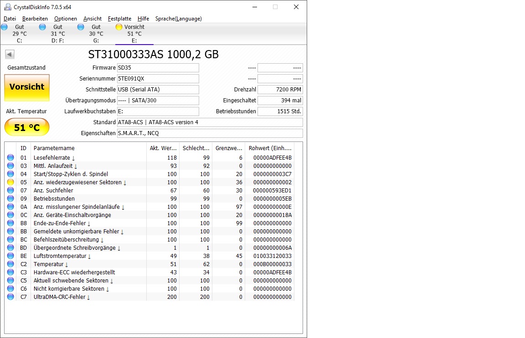Click status orb for Mittl. Anlaufzeit row
525x338 pixels.
[x=11, y=166]
